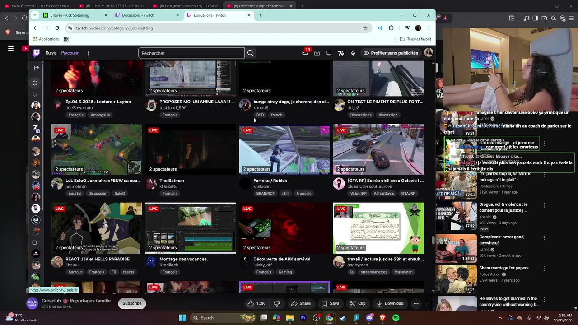The height and width of the screenshot is (325, 578).
Task: Launch Premiere Pro from taskbar
Action: coord(303,318)
